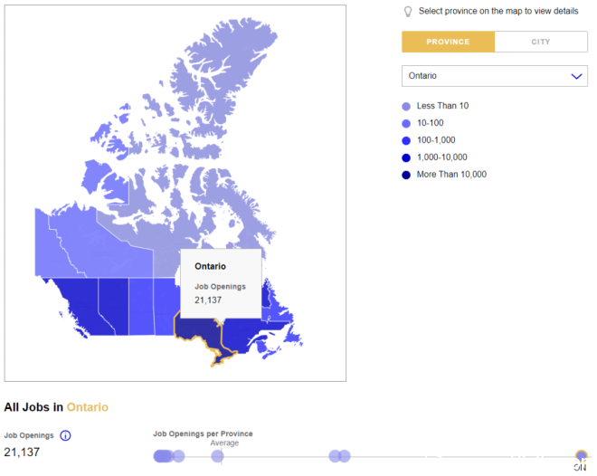The height and width of the screenshot is (476, 597).
Task: Click the Job Openings info icon
Action: [65, 435]
